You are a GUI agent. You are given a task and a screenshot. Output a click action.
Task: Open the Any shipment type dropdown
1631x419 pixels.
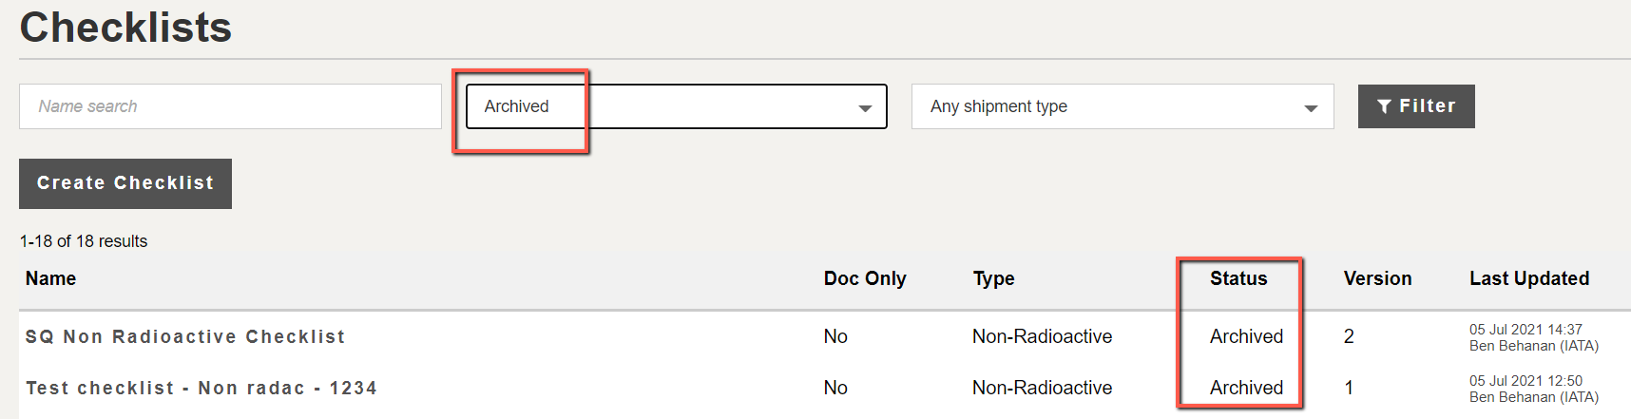point(1123,106)
